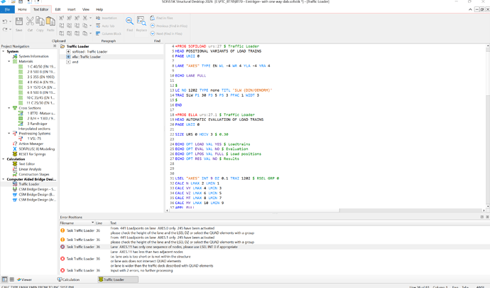This screenshot has height=288, width=490.
Task: Close the Project Navigation panel
Action: [x=55, y=46]
